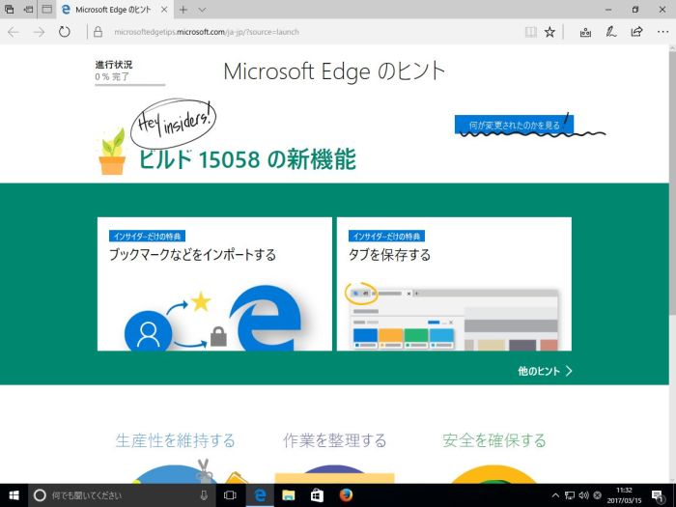
Task: Click the Refresh page icon
Action: tap(65, 32)
